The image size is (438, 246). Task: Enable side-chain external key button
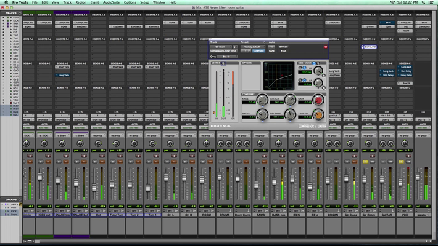click(314, 63)
